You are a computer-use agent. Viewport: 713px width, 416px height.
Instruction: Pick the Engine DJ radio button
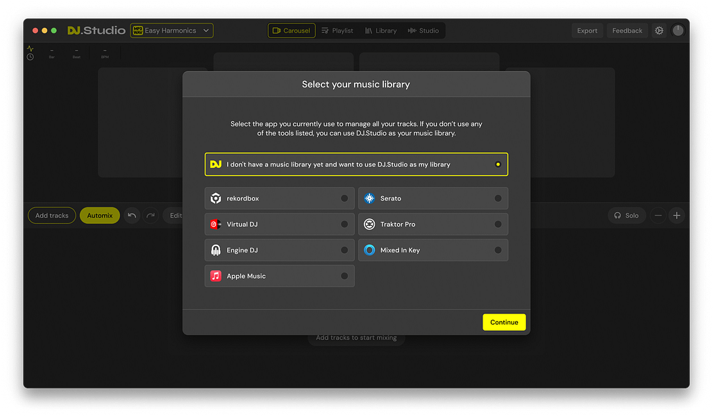pos(344,250)
